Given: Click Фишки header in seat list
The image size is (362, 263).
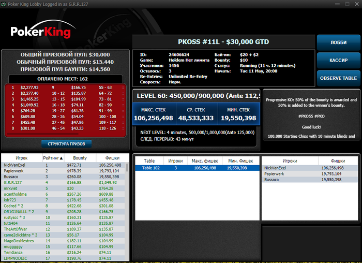Looking at the screenshot, I should click(338, 160).
